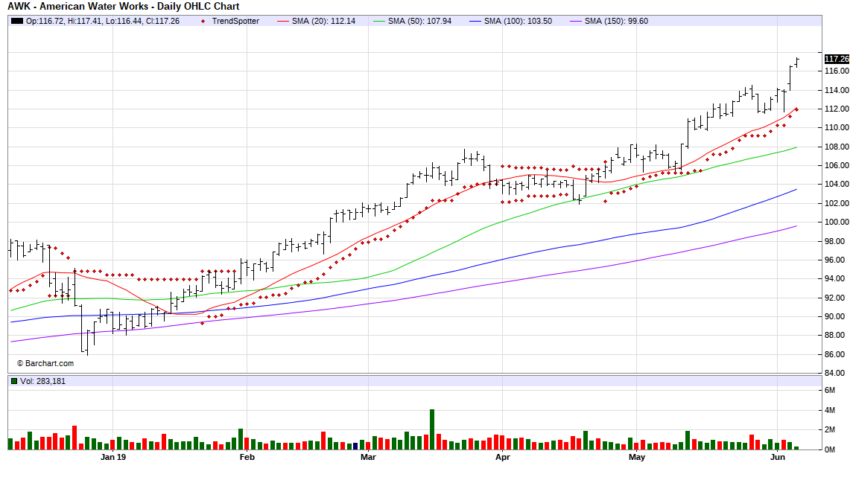Image resolution: width=853 pixels, height=480 pixels.
Task: Click the Jun label on the date axis
Action: [779, 458]
